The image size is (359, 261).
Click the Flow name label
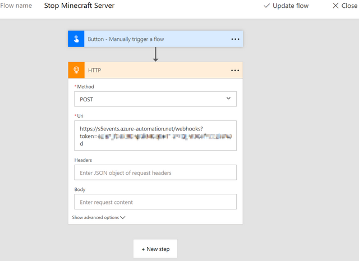[16, 6]
